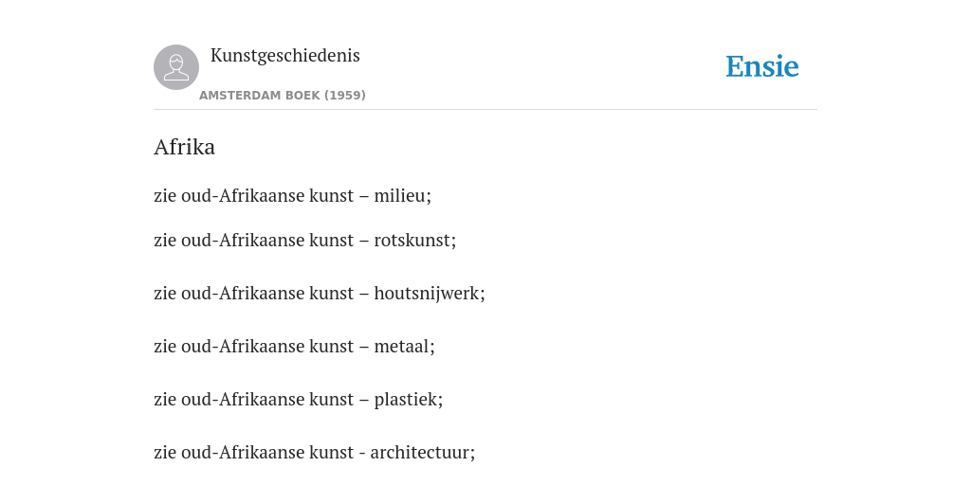Click the word houtsnijwerk
The width and height of the screenshot is (971, 485).
pos(427,294)
